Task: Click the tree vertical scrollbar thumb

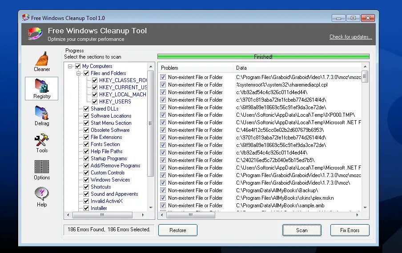Action: click(x=151, y=123)
